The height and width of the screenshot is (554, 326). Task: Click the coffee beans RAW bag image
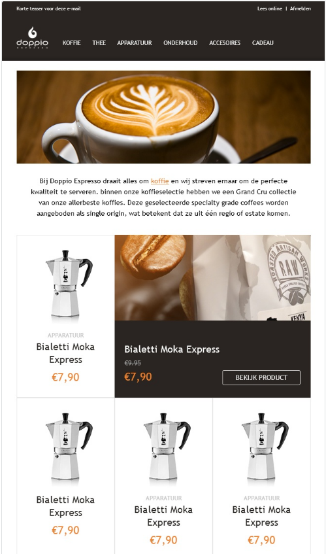coord(213,278)
